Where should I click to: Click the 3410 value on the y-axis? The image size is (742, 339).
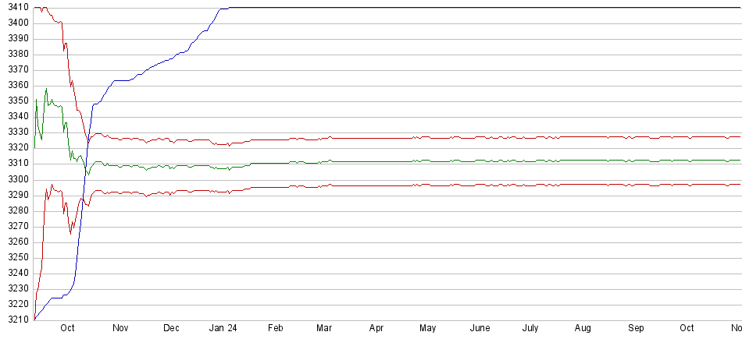click(15, 8)
